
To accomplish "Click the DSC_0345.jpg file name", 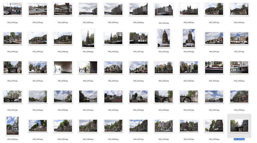I will coord(113,110).
